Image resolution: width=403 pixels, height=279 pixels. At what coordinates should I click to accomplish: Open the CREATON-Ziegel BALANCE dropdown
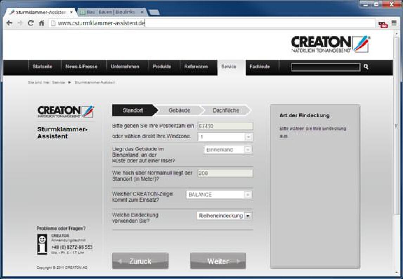coord(219,195)
